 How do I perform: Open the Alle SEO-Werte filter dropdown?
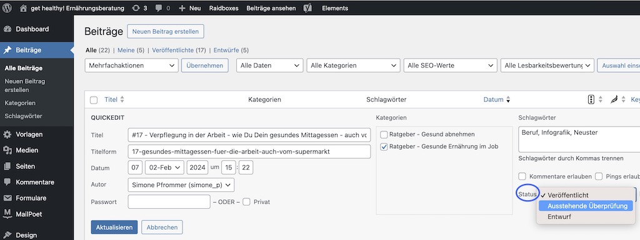pos(450,65)
